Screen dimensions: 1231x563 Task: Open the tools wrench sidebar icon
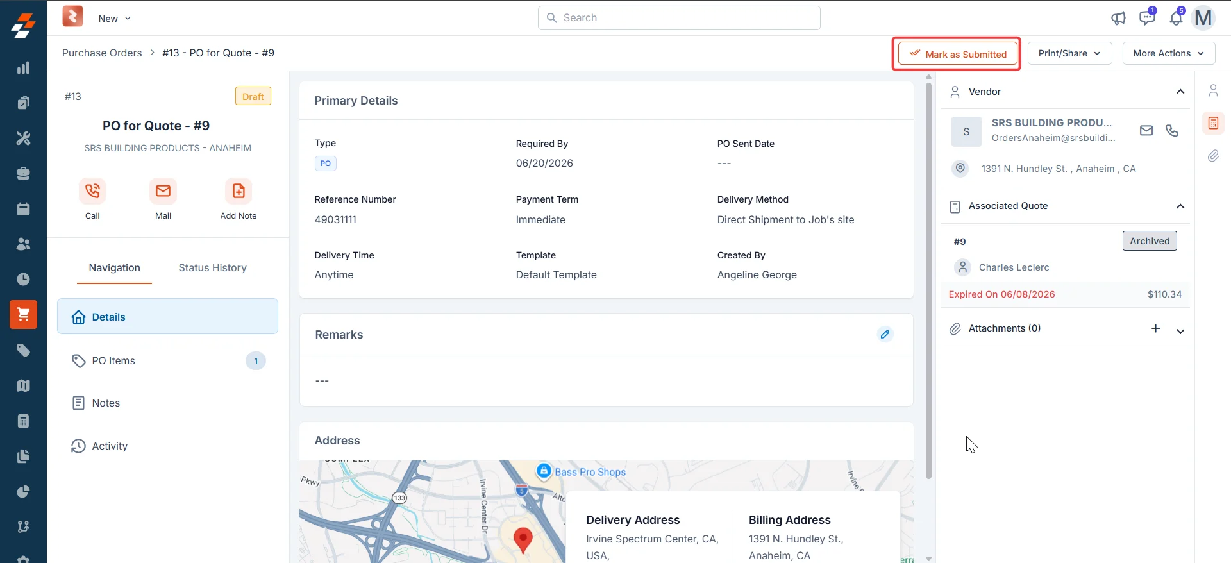pos(23,139)
